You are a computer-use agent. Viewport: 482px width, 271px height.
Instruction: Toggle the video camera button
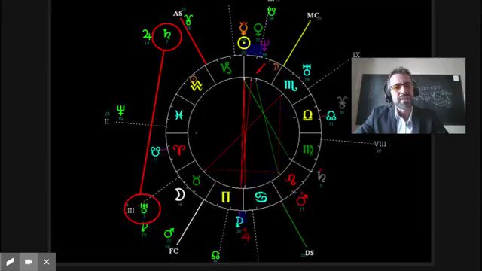click(29, 262)
